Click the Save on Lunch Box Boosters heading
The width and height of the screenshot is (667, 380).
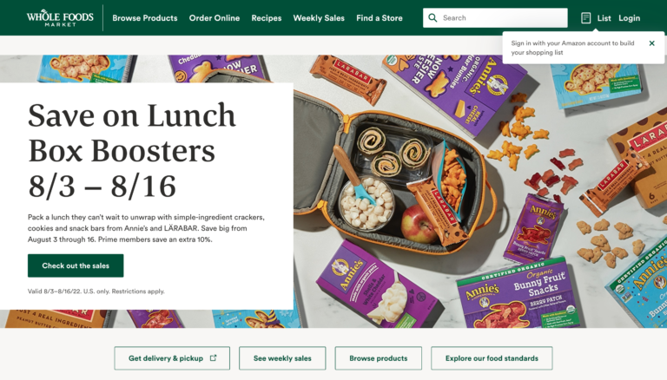132,150
